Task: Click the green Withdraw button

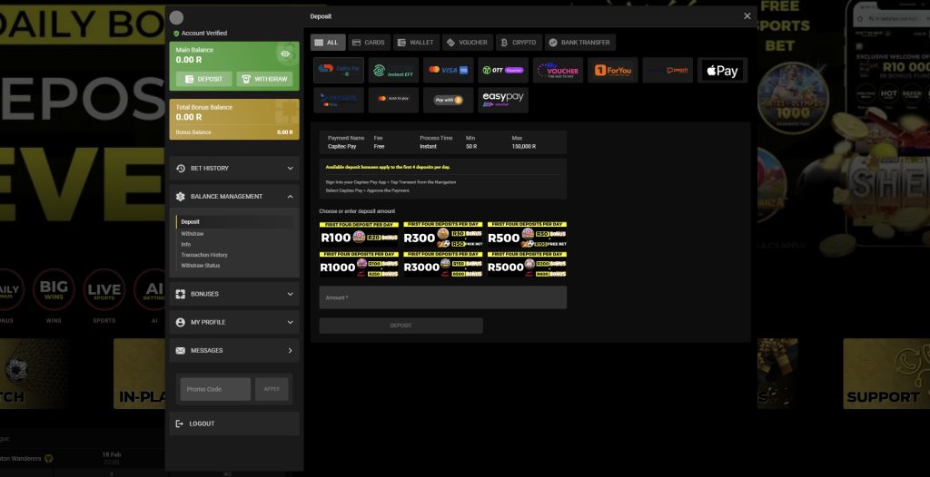Action: (264, 79)
